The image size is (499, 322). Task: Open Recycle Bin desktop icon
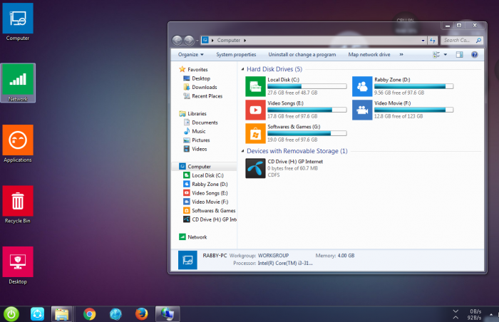17,202
